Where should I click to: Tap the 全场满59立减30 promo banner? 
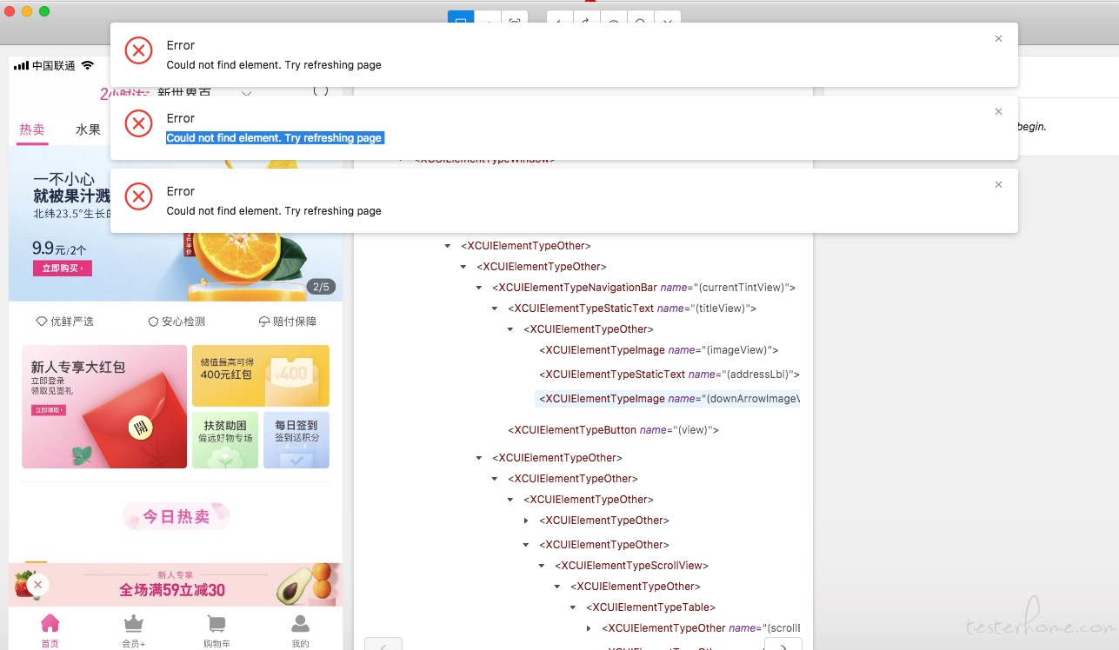coord(176,585)
